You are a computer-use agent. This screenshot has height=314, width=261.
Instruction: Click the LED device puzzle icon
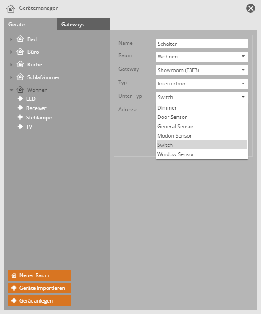coord(20,99)
